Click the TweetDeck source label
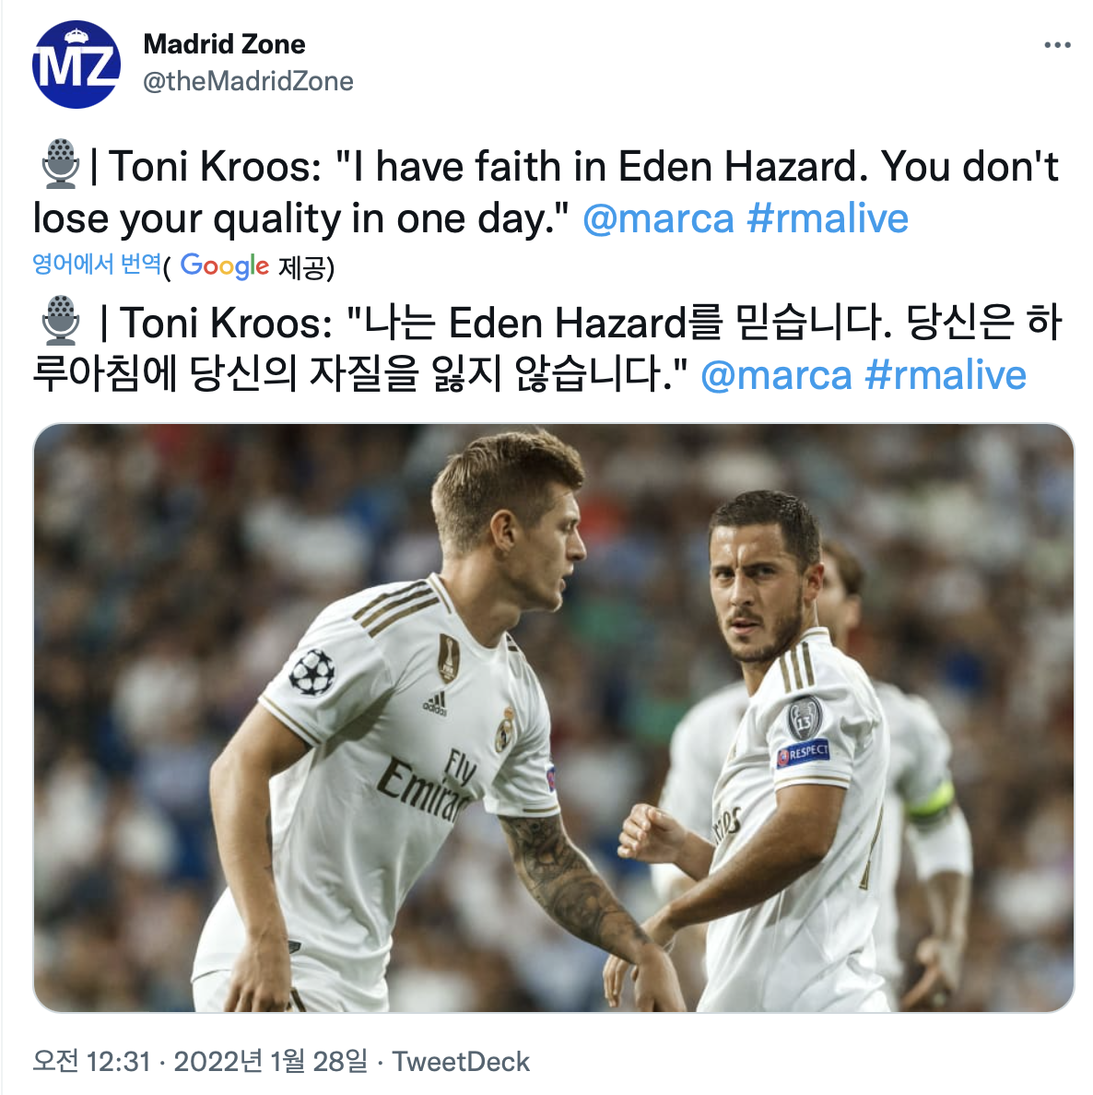 point(461,1062)
